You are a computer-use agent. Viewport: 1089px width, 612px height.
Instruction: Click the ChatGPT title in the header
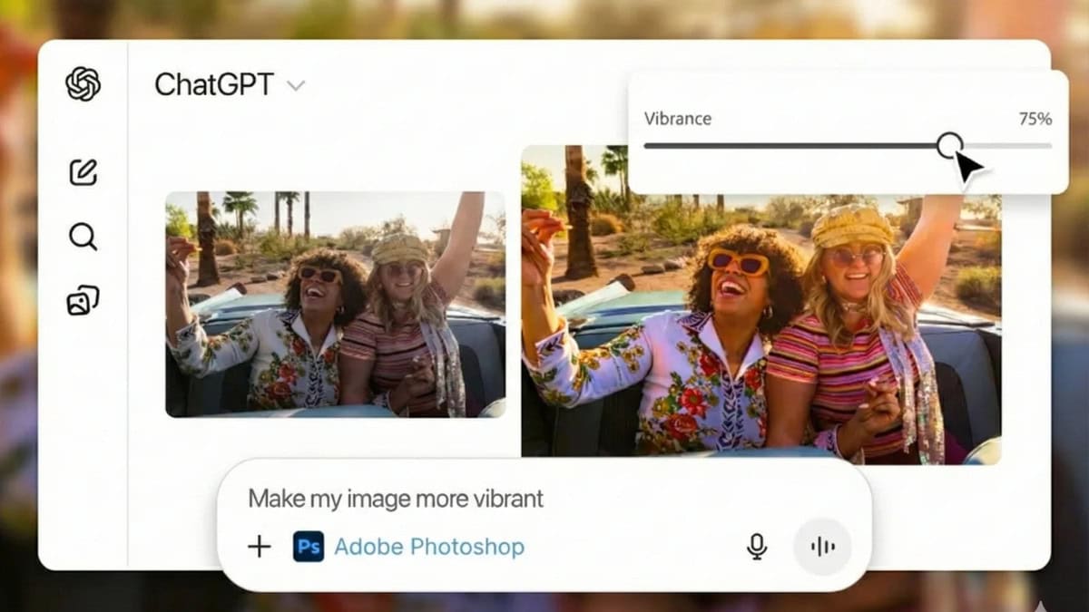point(213,85)
